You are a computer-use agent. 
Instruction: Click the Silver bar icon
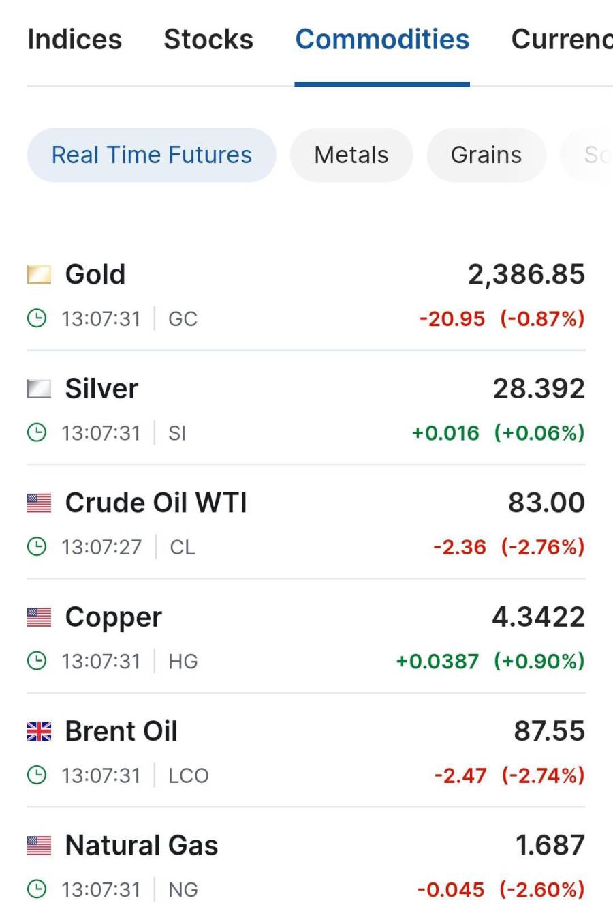[x=39, y=389]
